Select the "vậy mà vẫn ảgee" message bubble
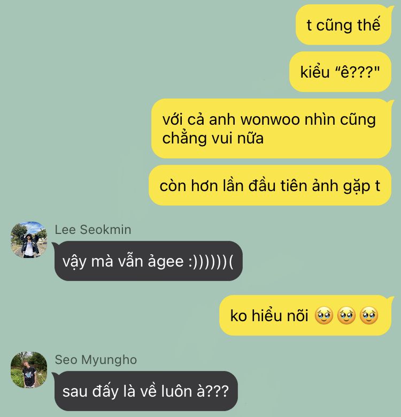Image resolution: width=401 pixels, height=417 pixels. (149, 261)
